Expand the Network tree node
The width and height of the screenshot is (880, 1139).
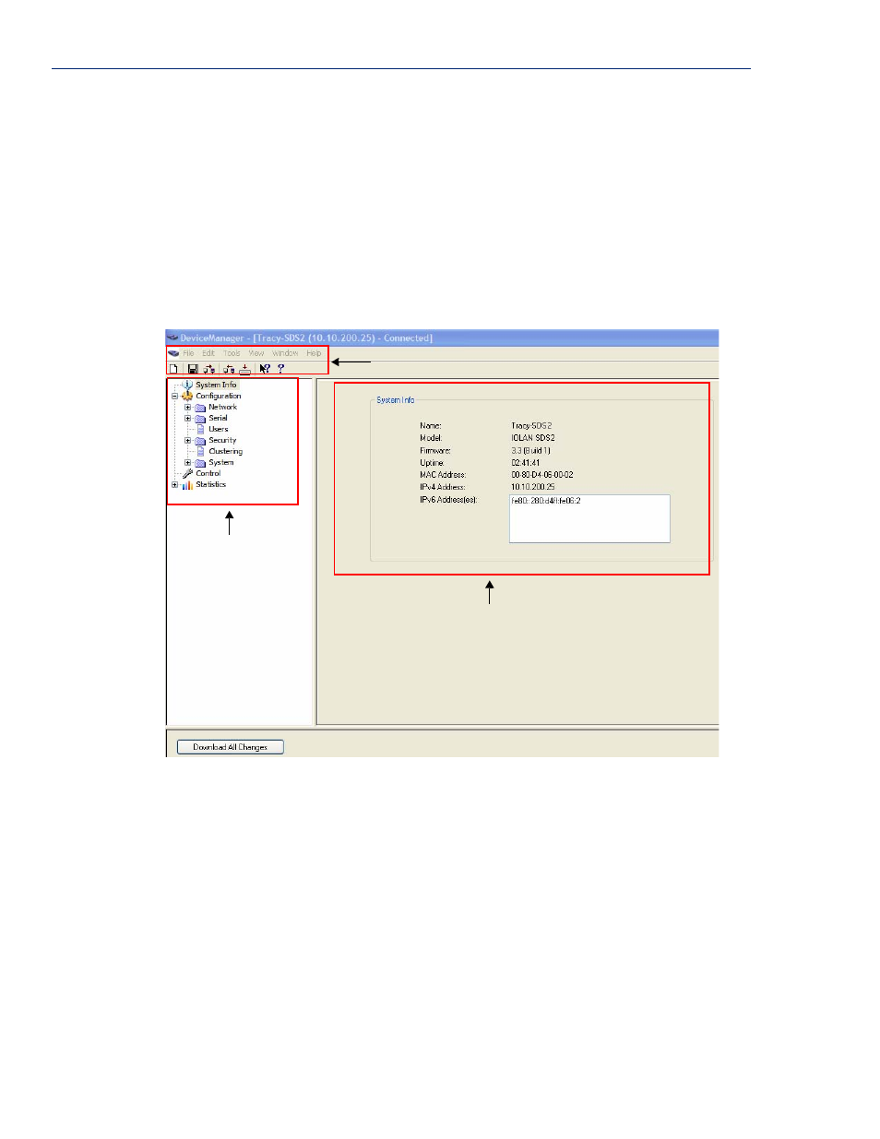point(187,408)
